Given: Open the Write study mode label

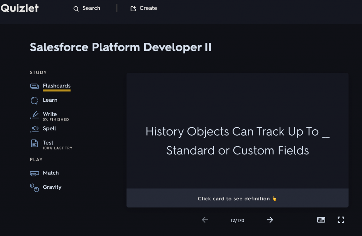Looking at the screenshot, I should coord(49,114).
